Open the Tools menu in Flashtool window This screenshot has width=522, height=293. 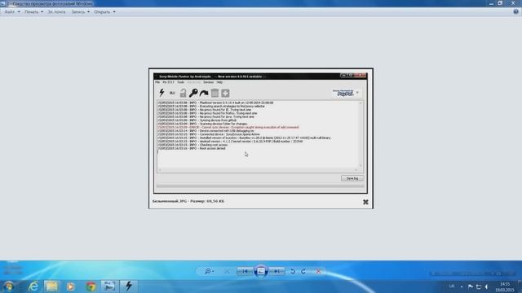tap(181, 82)
